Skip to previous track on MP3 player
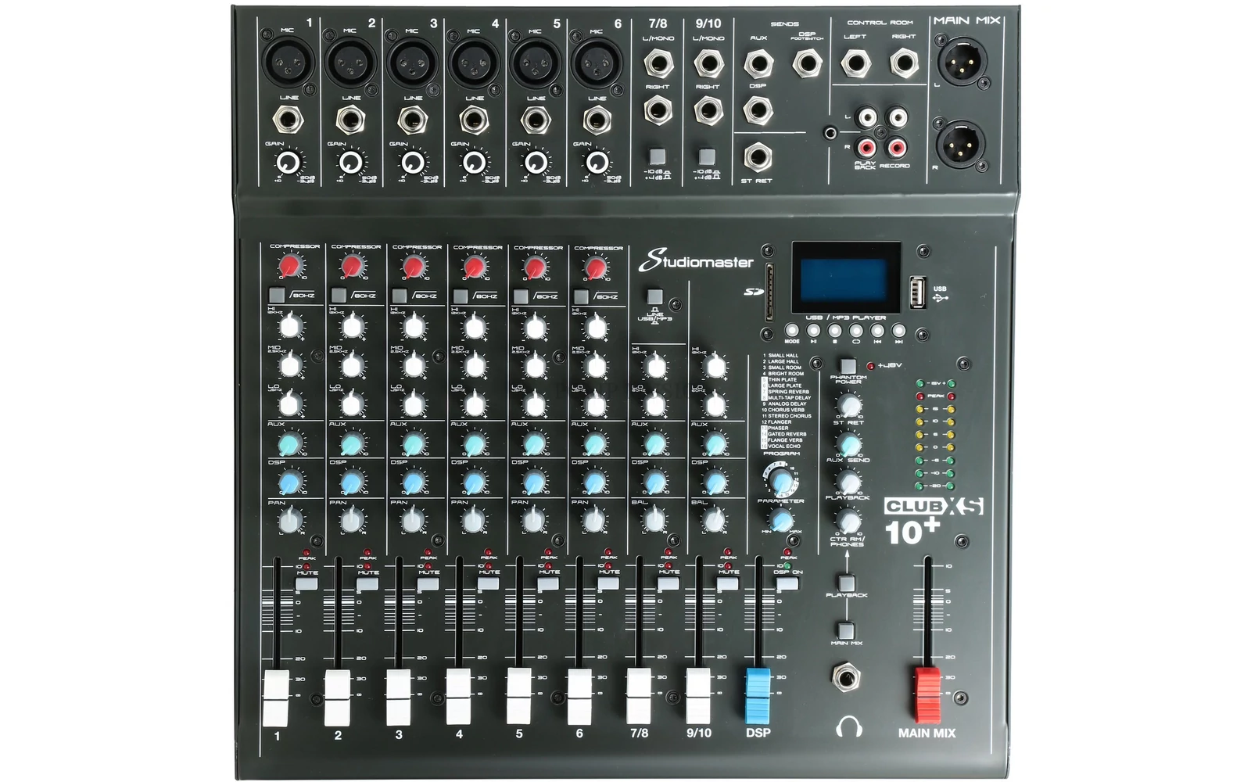 click(x=877, y=331)
